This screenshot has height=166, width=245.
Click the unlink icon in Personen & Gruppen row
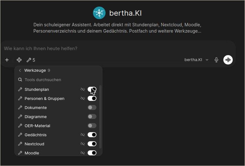pos(83,98)
